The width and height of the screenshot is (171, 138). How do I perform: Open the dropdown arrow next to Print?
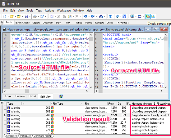38,17
